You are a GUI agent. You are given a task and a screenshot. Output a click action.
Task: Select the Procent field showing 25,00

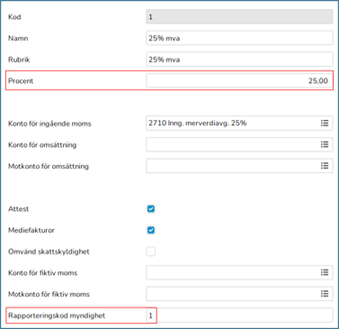(x=239, y=81)
